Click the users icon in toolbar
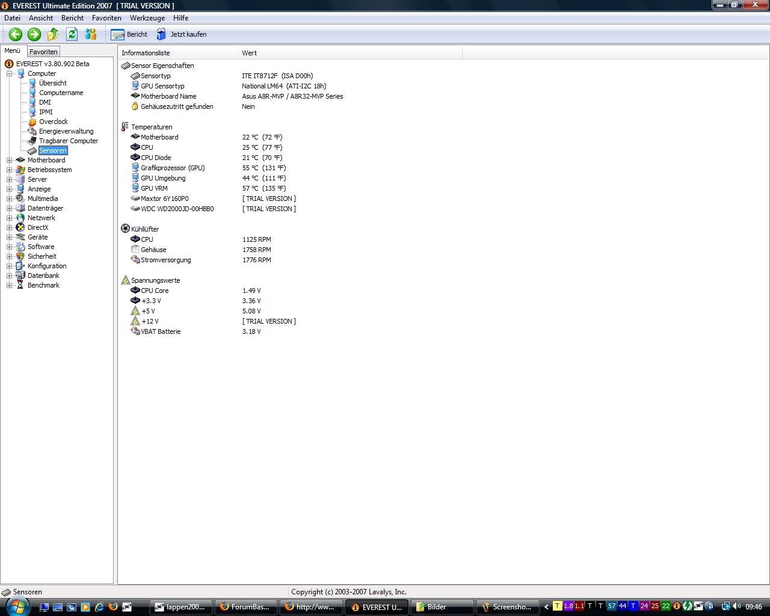The width and height of the screenshot is (770, 616). tap(91, 34)
